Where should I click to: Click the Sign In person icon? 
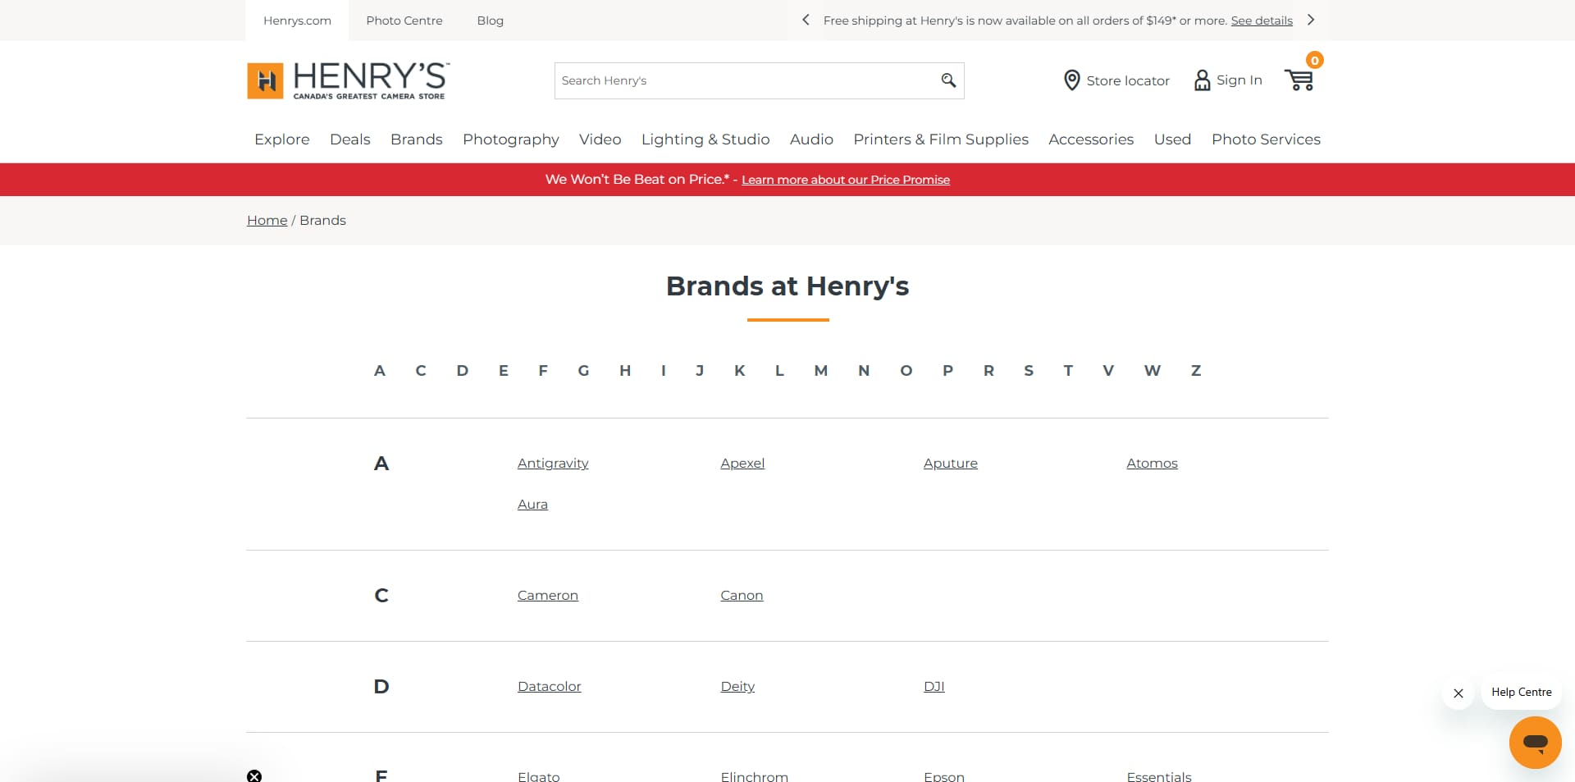coord(1202,80)
